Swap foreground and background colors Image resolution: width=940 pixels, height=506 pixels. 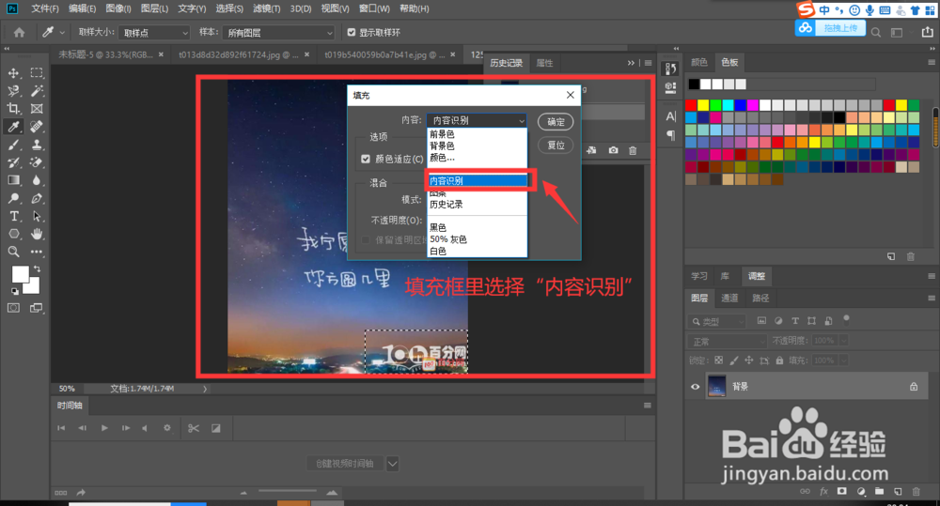pyautogui.click(x=38, y=268)
